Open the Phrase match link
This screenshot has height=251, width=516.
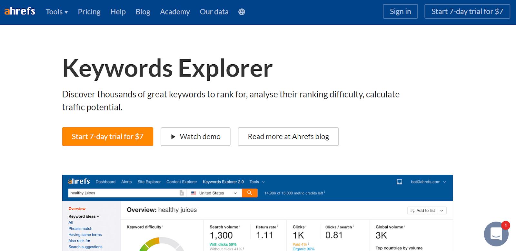pyautogui.click(x=80, y=229)
